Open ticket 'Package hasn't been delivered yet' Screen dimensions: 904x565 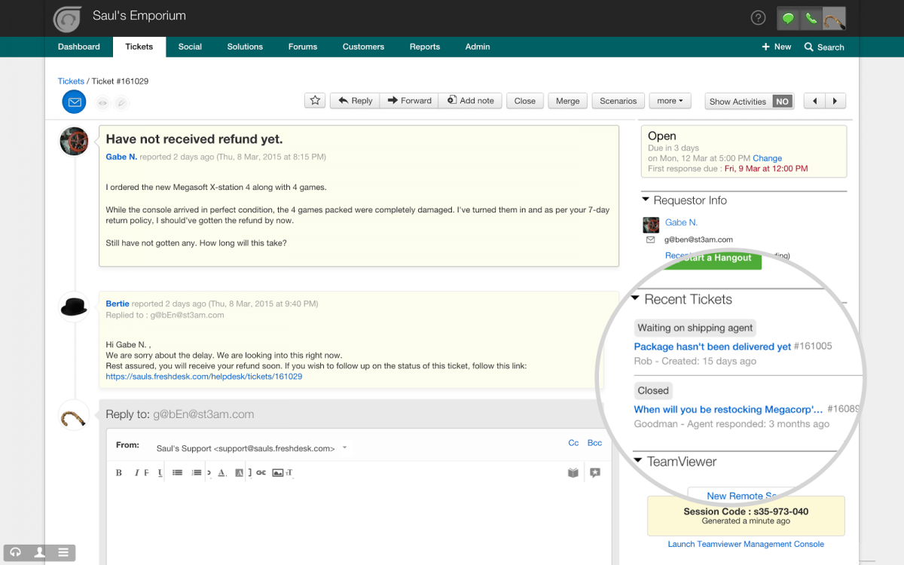712,346
